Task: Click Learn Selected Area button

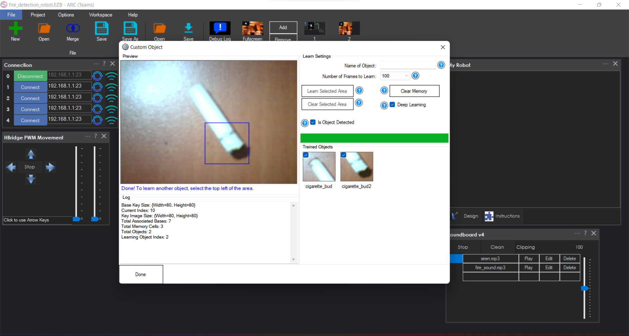Action: [x=327, y=91]
